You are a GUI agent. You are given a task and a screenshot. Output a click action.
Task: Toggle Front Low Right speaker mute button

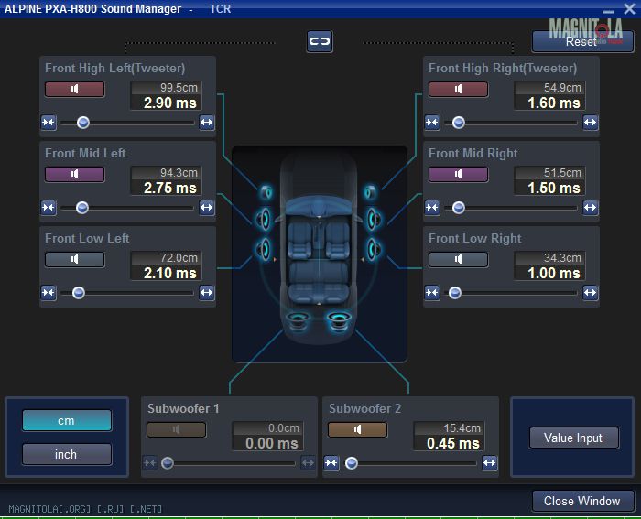coord(458,259)
